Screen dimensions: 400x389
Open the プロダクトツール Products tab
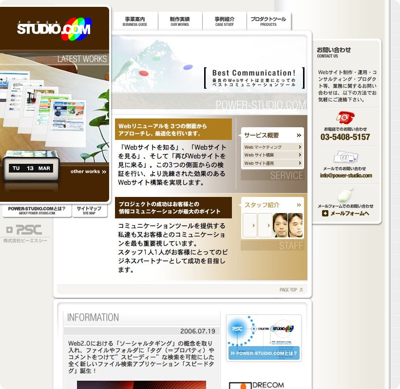[268, 21]
